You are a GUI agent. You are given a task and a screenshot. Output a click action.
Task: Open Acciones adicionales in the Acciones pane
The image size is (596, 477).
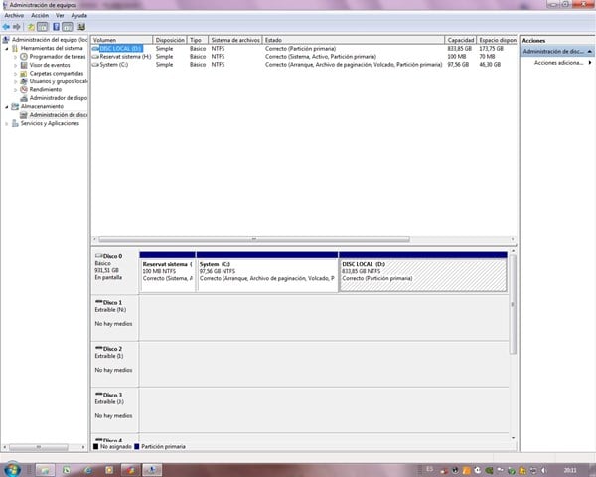pyautogui.click(x=558, y=63)
